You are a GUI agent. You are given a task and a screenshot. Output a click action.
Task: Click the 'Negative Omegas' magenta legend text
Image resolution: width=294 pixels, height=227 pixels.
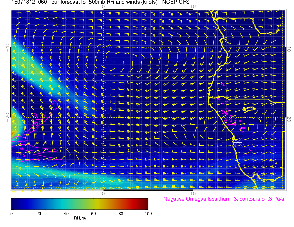tap(224, 199)
